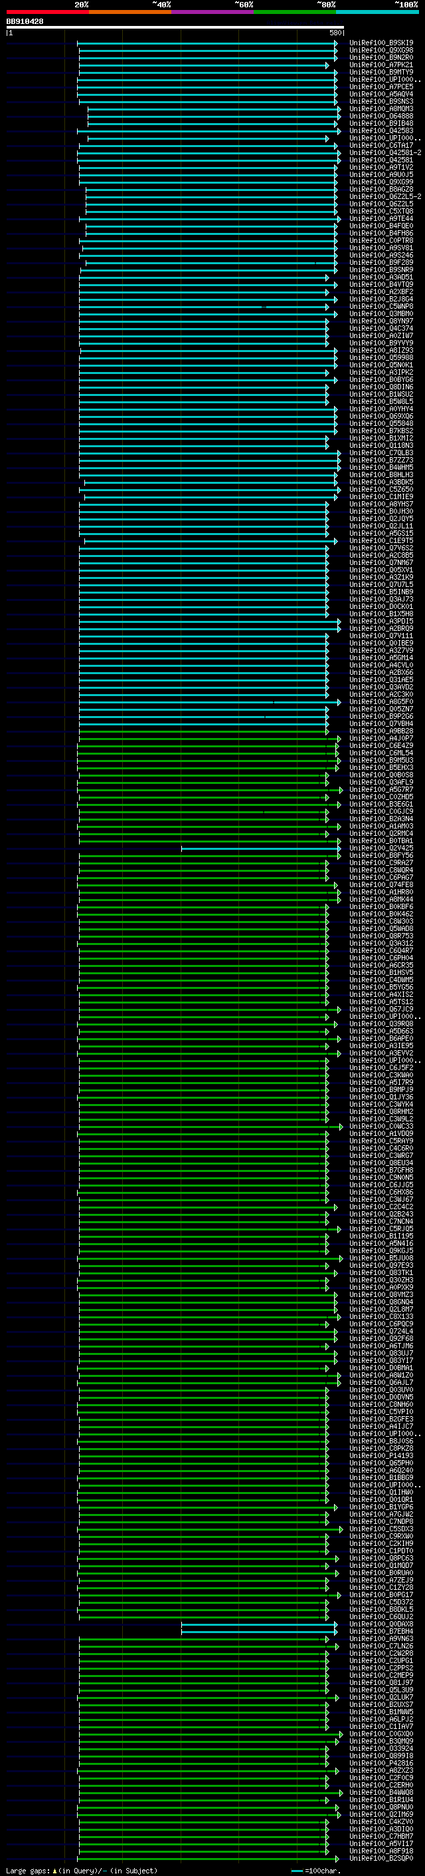Select hit label UniRef100_A3EVV2
425x1876 pixels.
tap(381, 1053)
